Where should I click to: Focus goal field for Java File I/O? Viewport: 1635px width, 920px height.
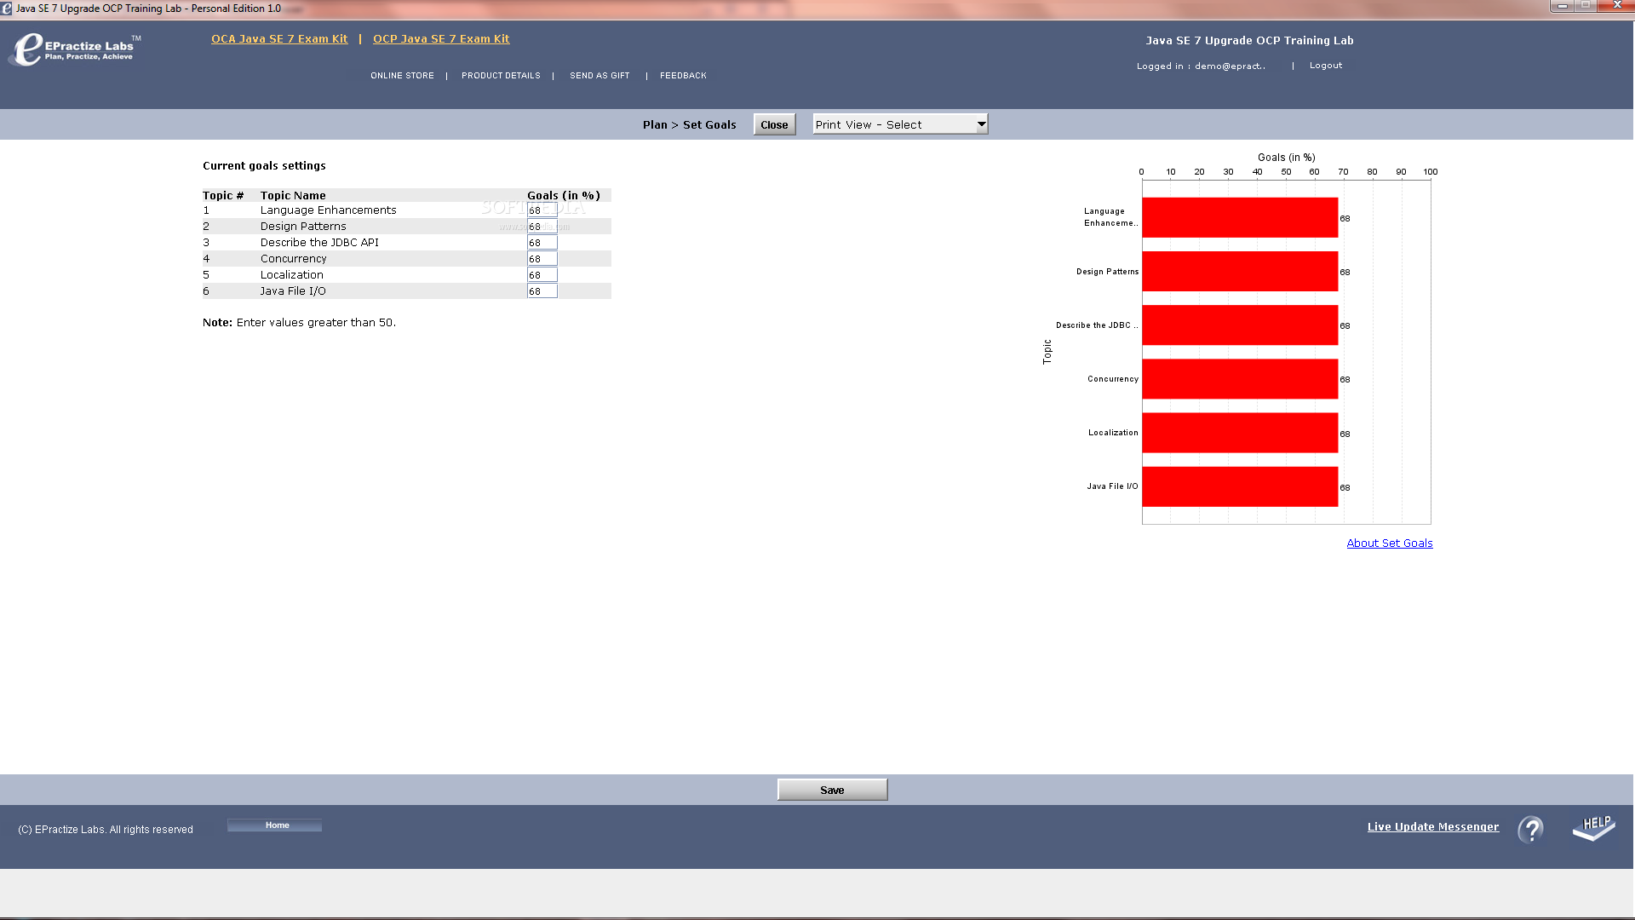point(542,291)
